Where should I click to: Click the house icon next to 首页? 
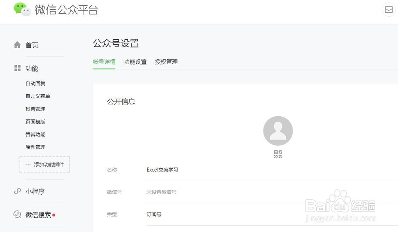(18, 45)
